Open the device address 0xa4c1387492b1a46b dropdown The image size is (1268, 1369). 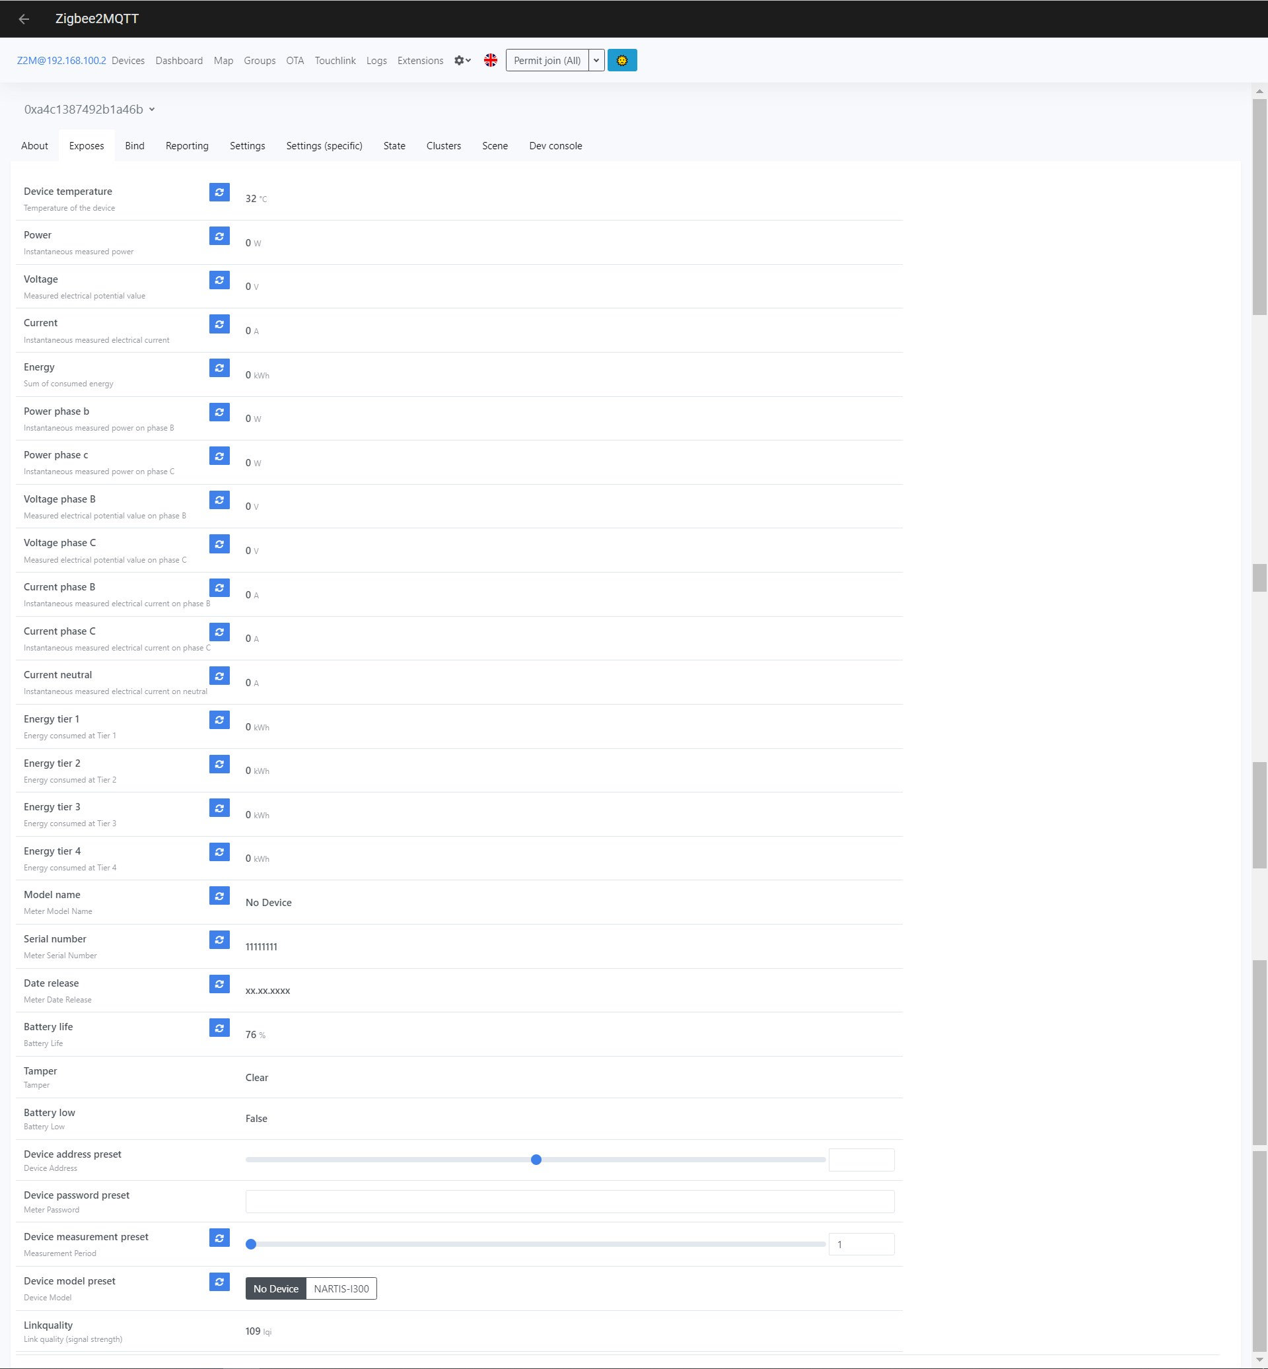tap(90, 109)
